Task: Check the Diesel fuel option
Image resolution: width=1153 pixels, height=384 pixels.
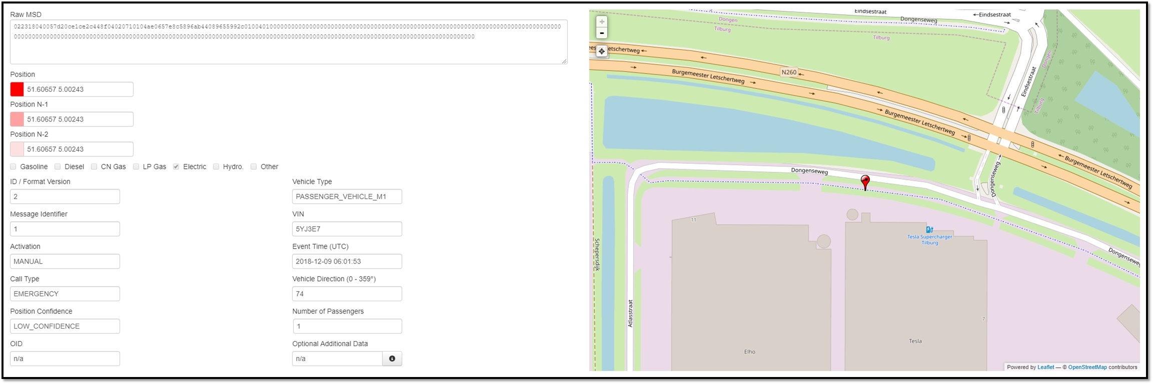Action: pyautogui.click(x=58, y=167)
